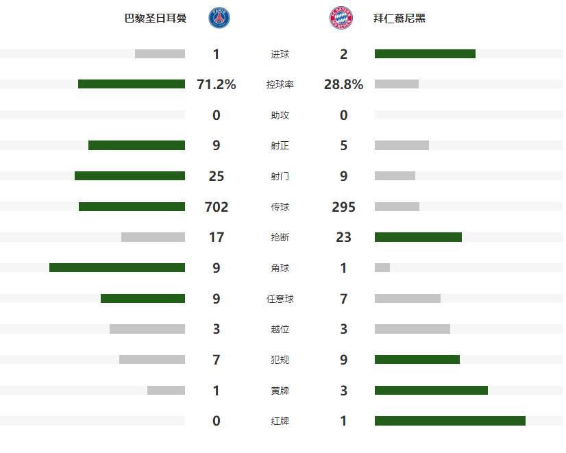Select the 越位 stat label

tap(280, 329)
